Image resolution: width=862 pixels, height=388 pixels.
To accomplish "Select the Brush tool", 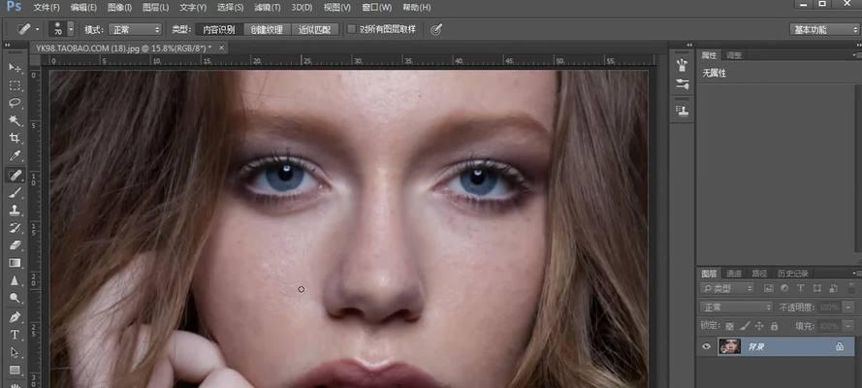I will [x=15, y=192].
